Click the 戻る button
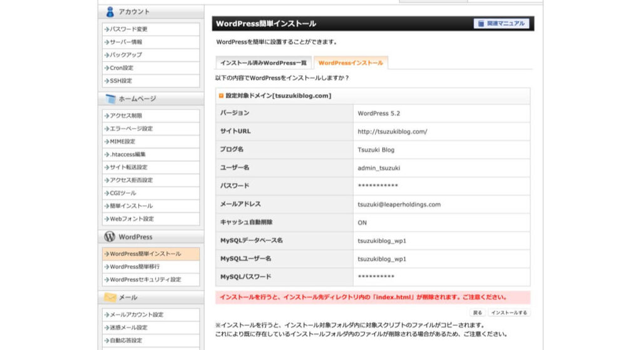Image resolution: width=641 pixels, height=350 pixels. point(478,312)
